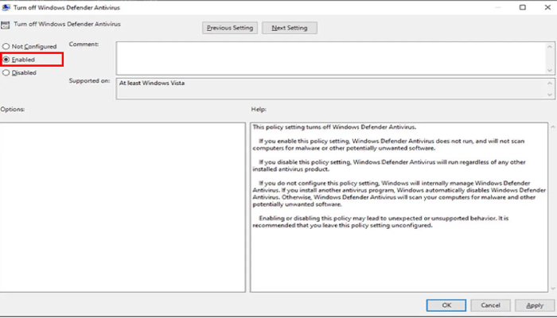This screenshot has width=557, height=318.
Task: Click the 'This policy setting turns off' help sentence
Action: click(334, 127)
